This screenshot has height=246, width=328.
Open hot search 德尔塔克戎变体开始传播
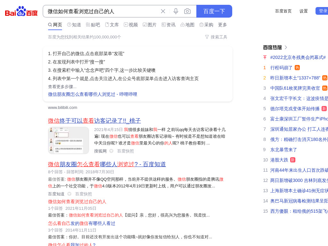click(295, 109)
